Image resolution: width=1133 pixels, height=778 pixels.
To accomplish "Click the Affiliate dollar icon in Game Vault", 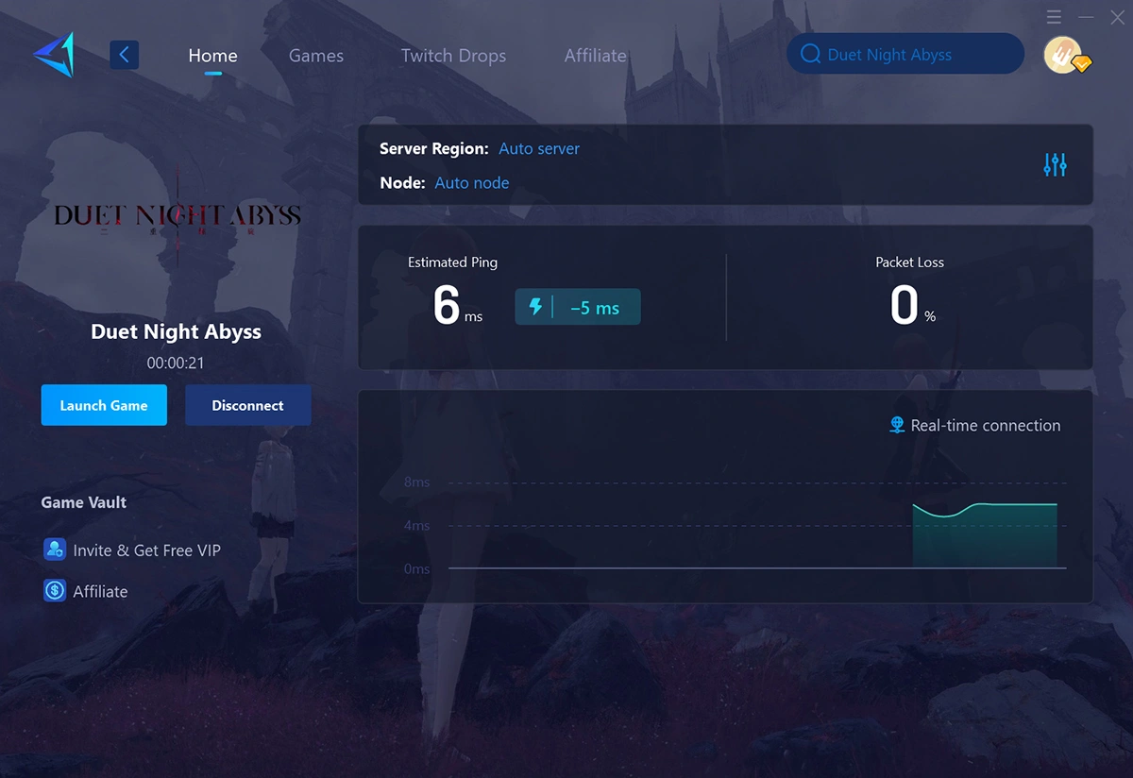I will [x=54, y=591].
